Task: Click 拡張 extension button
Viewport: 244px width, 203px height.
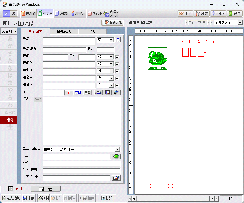Action: tap(107, 198)
